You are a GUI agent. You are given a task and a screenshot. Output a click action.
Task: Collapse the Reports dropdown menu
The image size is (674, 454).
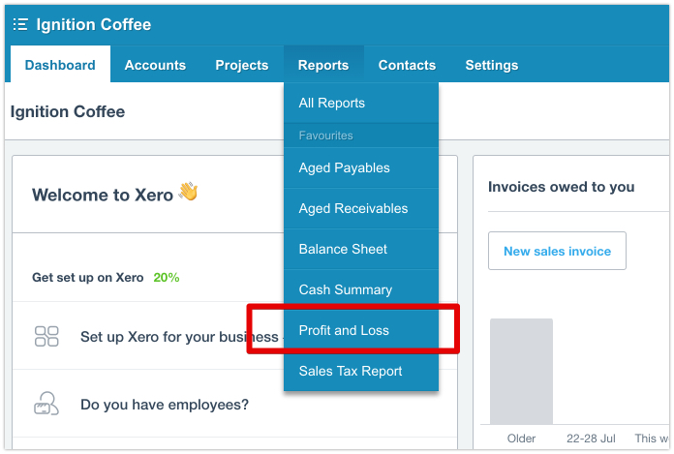pyautogui.click(x=323, y=65)
